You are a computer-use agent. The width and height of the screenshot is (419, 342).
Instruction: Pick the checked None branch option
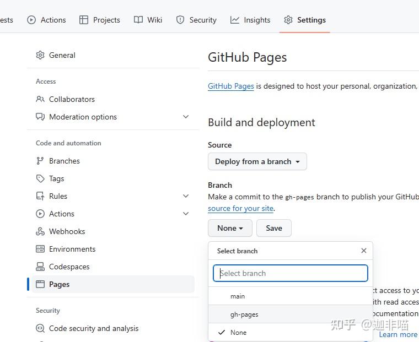[x=238, y=333]
